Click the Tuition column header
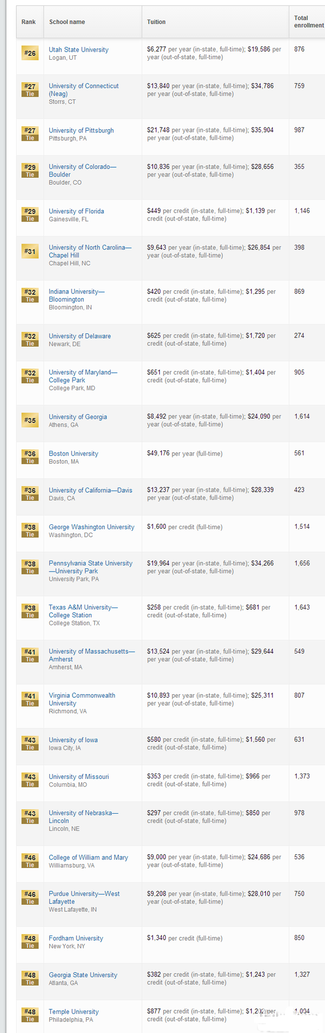325x1033 pixels. point(156,22)
